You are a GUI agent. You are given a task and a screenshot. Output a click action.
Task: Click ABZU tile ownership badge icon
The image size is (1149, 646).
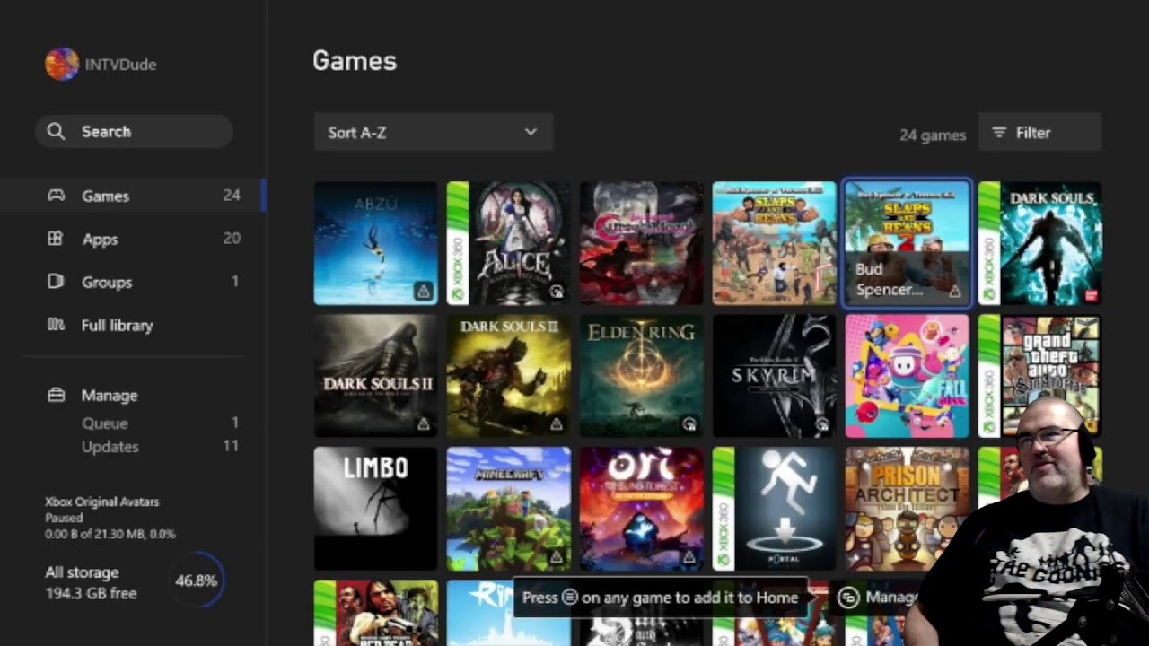(423, 290)
